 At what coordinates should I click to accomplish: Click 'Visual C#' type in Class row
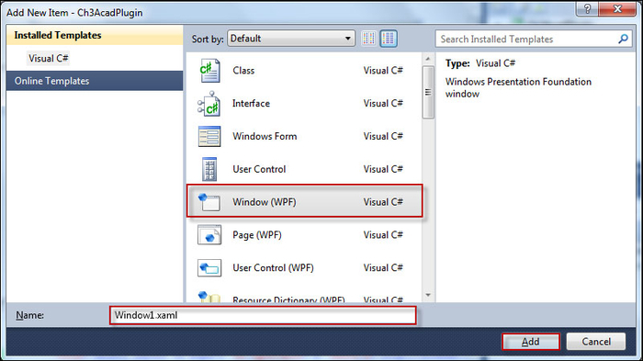coord(383,71)
